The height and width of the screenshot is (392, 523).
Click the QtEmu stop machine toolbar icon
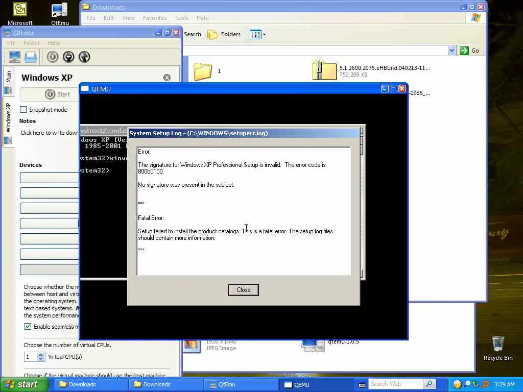[68, 57]
